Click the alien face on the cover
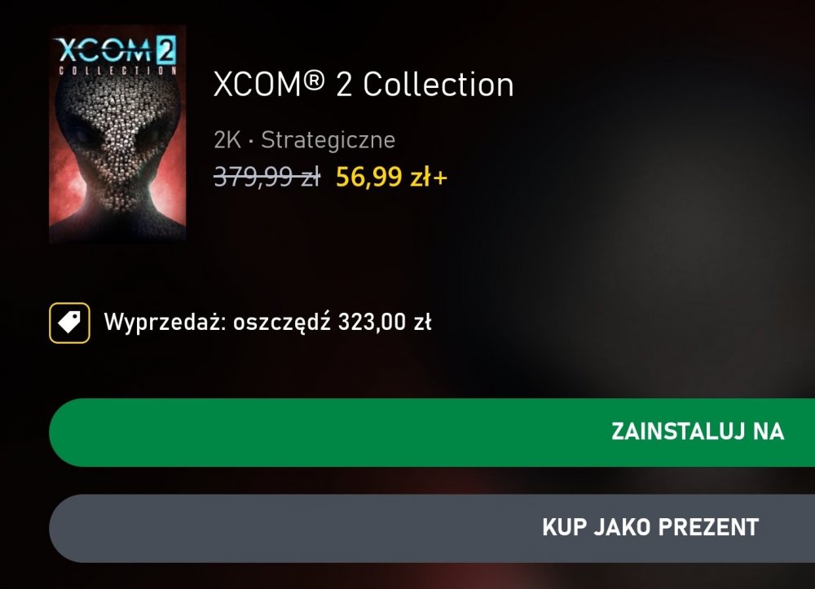 117,140
